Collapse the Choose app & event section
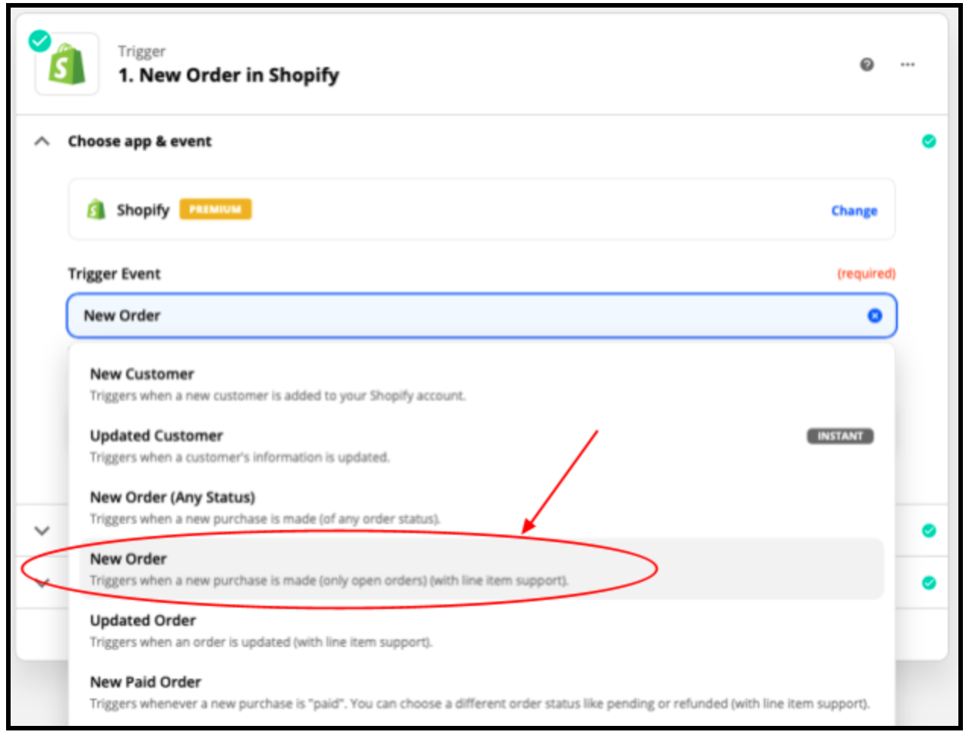The width and height of the screenshot is (969, 735). tap(43, 141)
